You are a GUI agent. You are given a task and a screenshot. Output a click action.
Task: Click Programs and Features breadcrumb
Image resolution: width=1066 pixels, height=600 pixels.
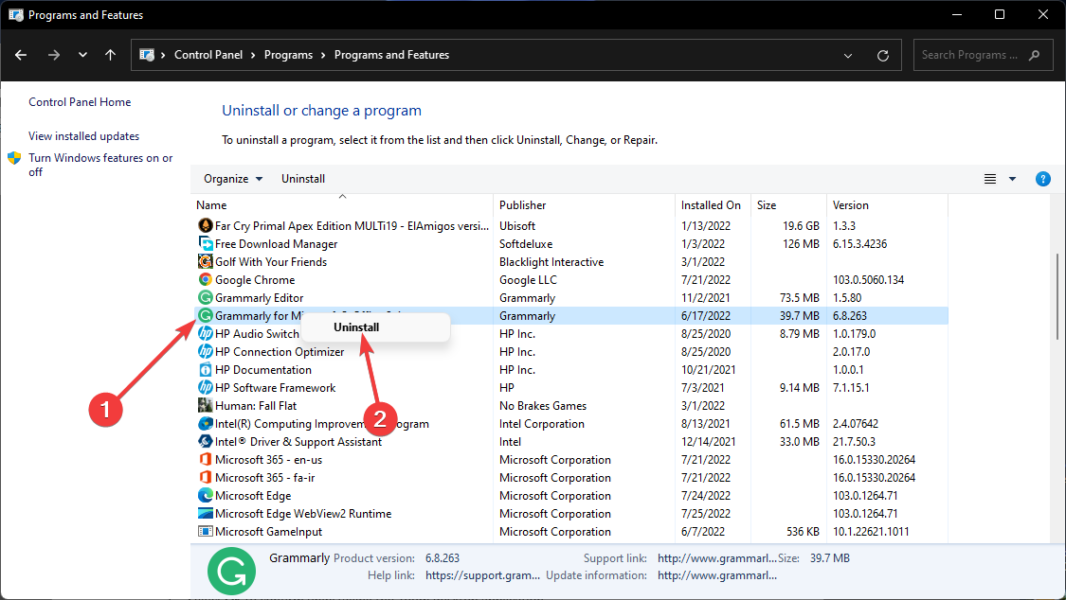391,55
